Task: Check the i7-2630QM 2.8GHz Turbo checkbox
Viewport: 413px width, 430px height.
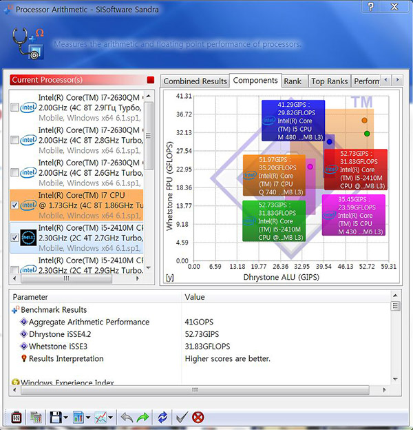Action: (x=14, y=140)
